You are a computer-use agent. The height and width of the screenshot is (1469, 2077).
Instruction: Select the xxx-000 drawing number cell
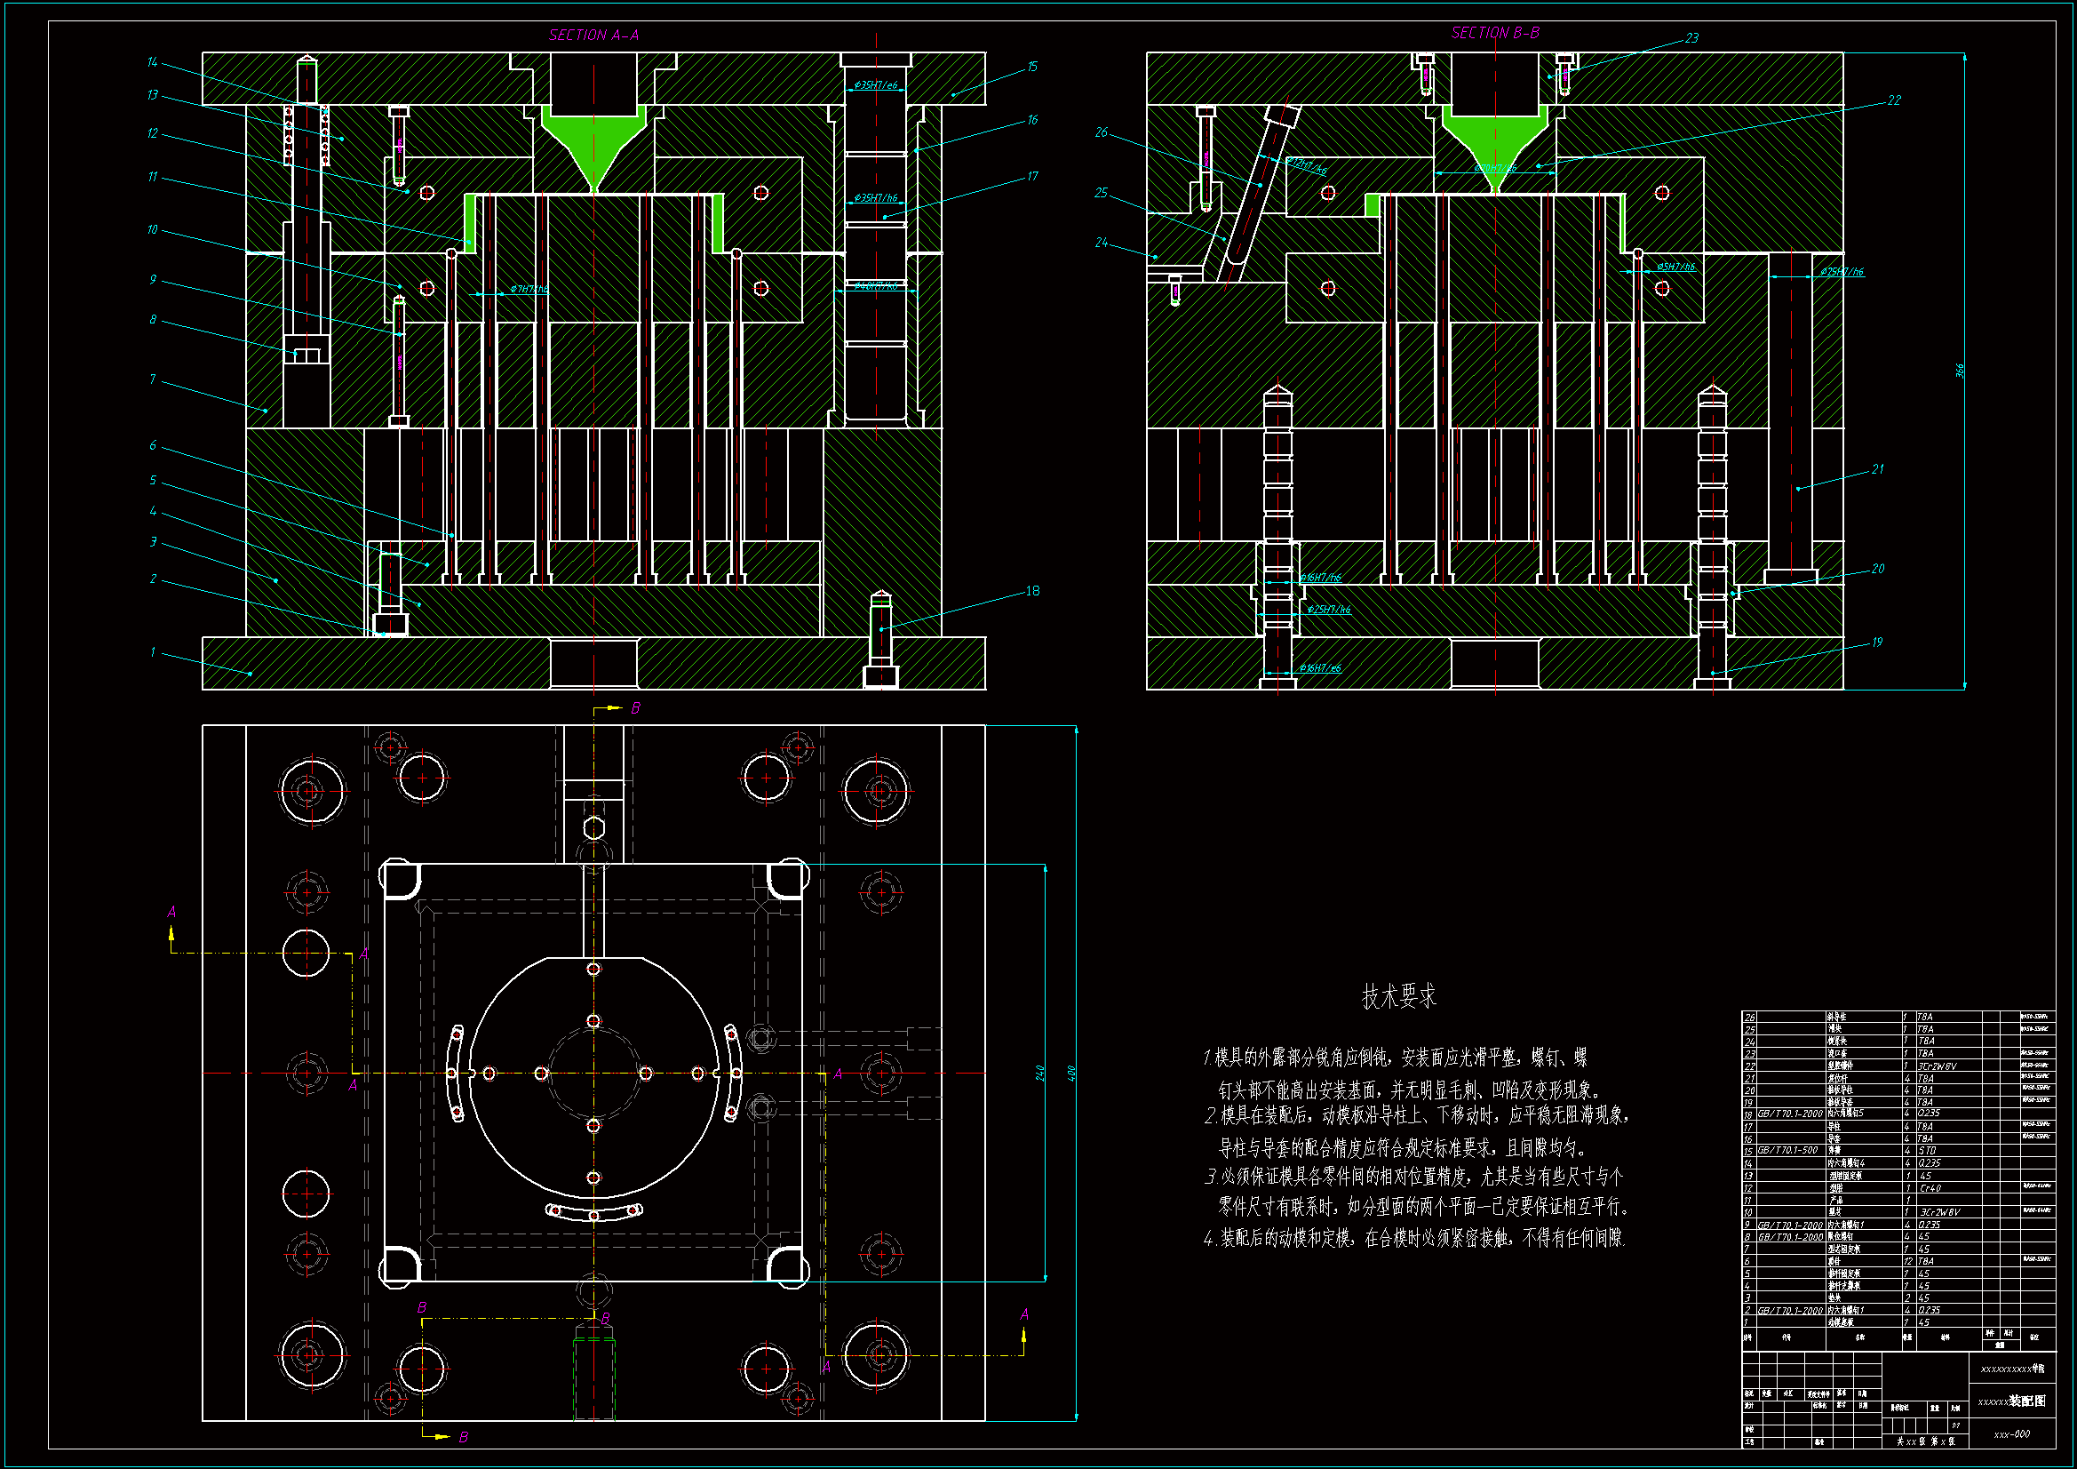[2011, 1433]
